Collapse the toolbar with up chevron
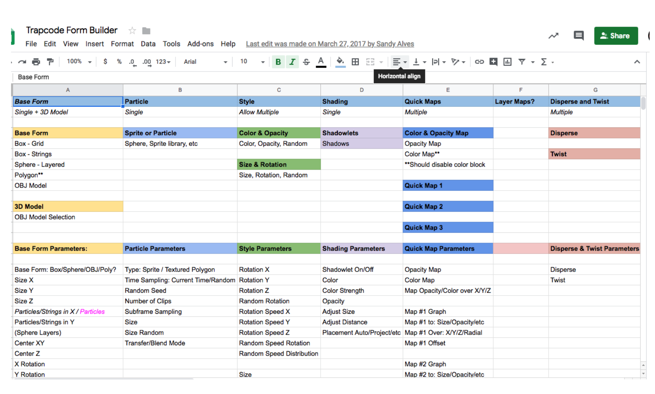 [x=637, y=62]
